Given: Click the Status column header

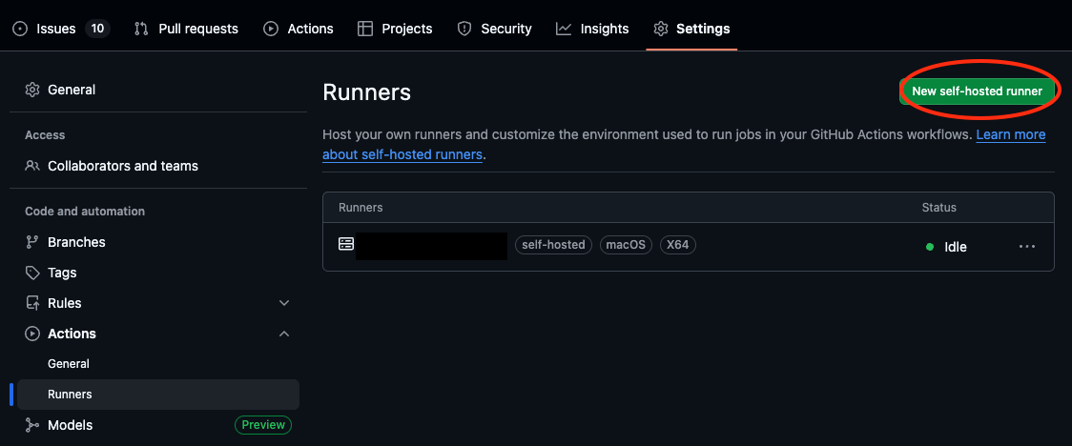Looking at the screenshot, I should (x=938, y=207).
